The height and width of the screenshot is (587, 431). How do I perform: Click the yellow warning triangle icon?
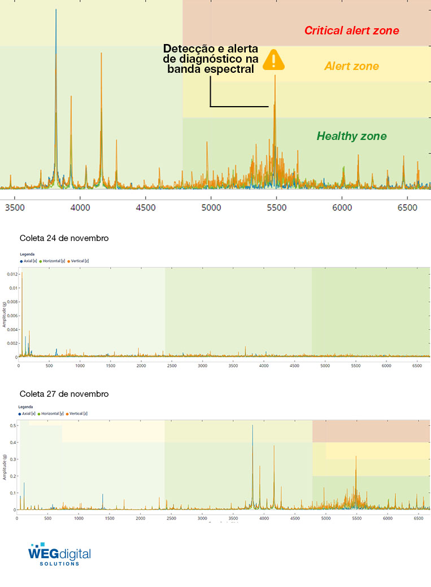(274, 60)
